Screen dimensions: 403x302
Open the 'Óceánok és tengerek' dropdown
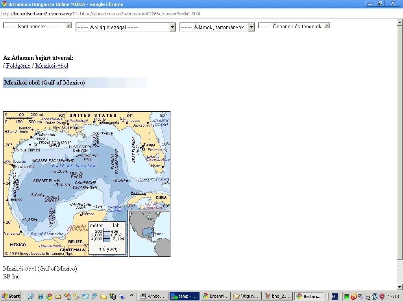point(294,26)
